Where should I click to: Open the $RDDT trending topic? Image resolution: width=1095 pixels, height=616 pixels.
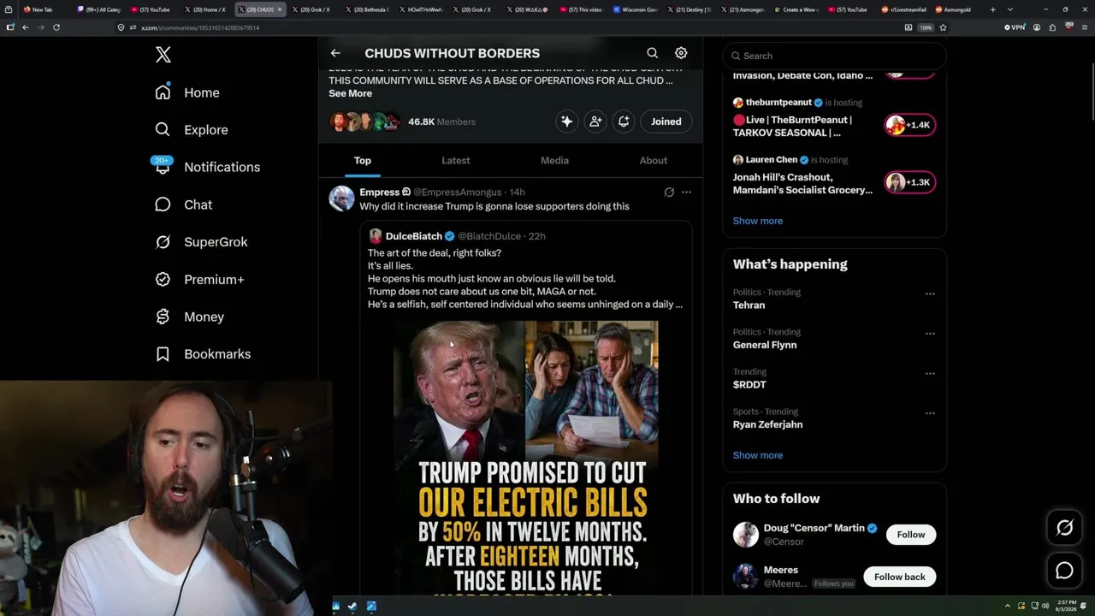click(749, 385)
